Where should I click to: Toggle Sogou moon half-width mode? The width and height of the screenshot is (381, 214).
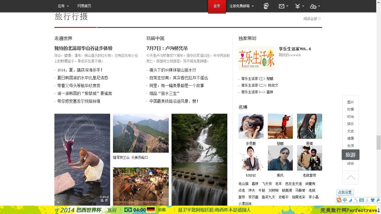[350, 200]
